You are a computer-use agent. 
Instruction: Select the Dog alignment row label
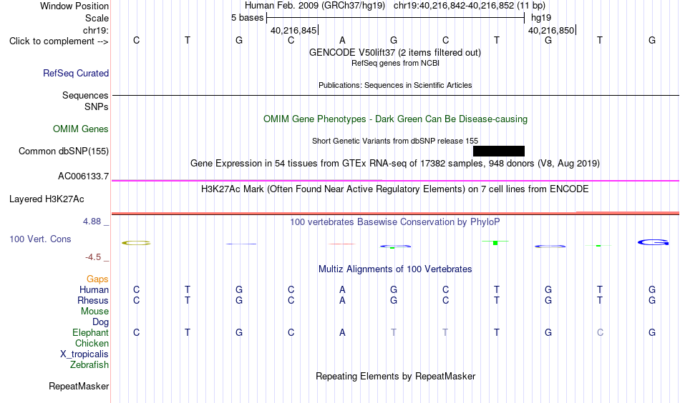point(100,322)
